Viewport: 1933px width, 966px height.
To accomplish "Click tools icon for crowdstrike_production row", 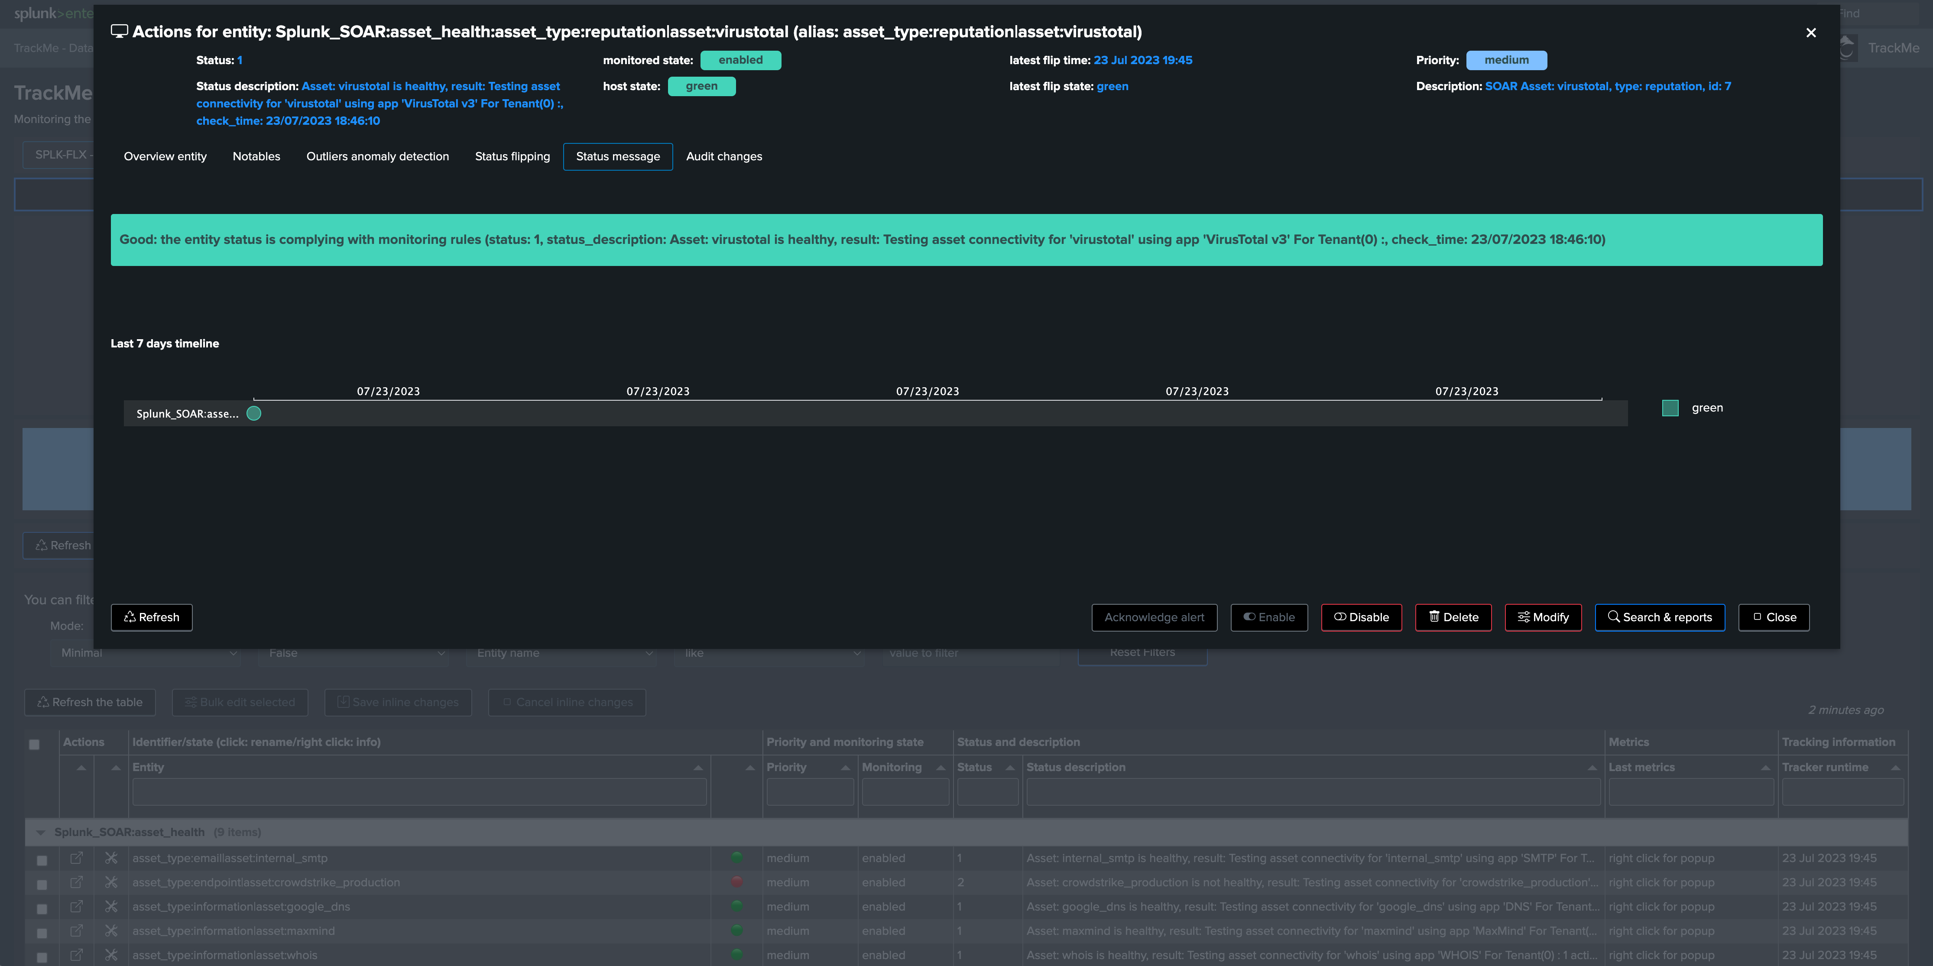I will click(x=111, y=882).
